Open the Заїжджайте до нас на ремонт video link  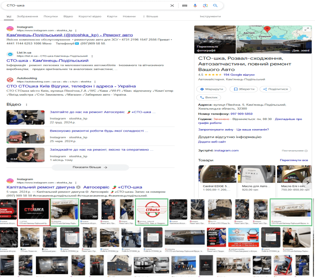pos(102,150)
